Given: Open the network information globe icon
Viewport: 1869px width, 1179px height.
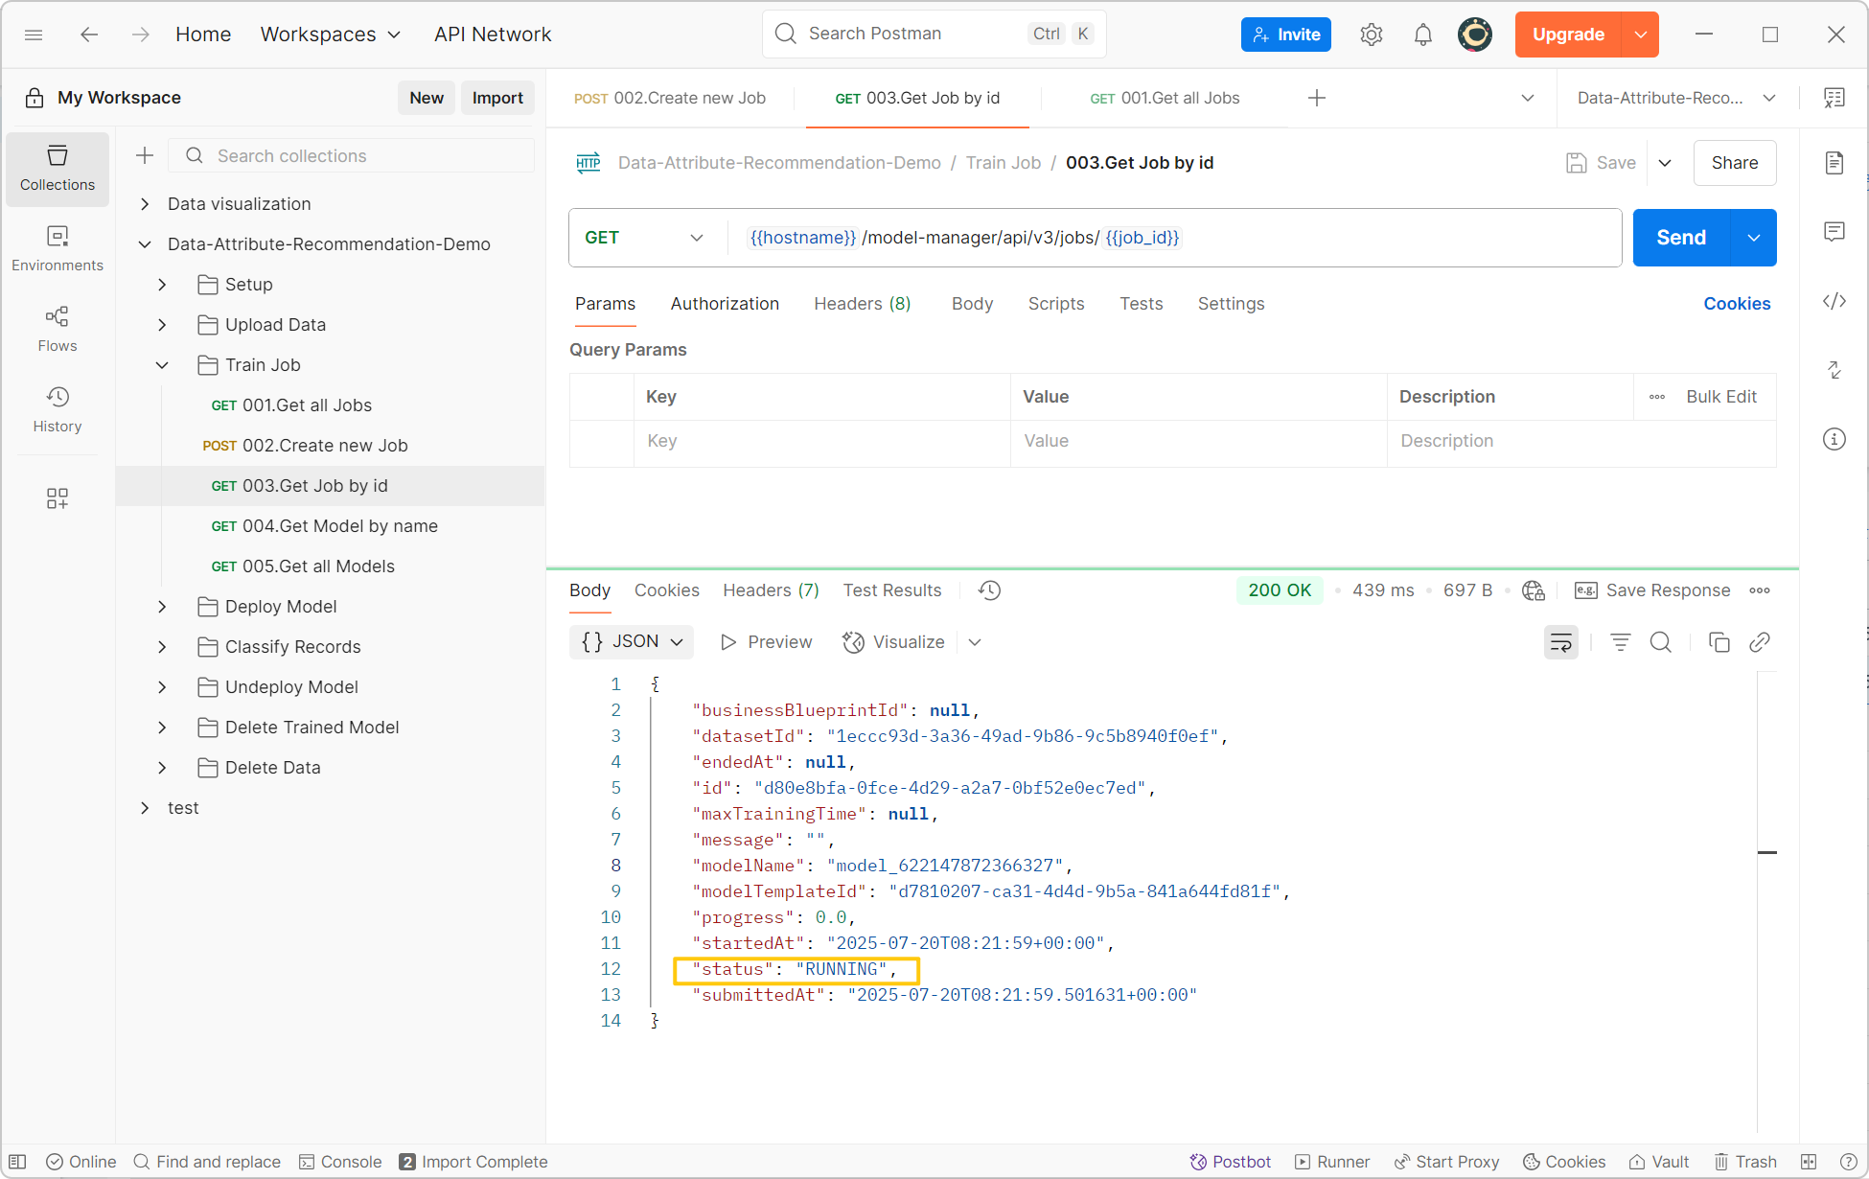Looking at the screenshot, I should click(x=1534, y=590).
